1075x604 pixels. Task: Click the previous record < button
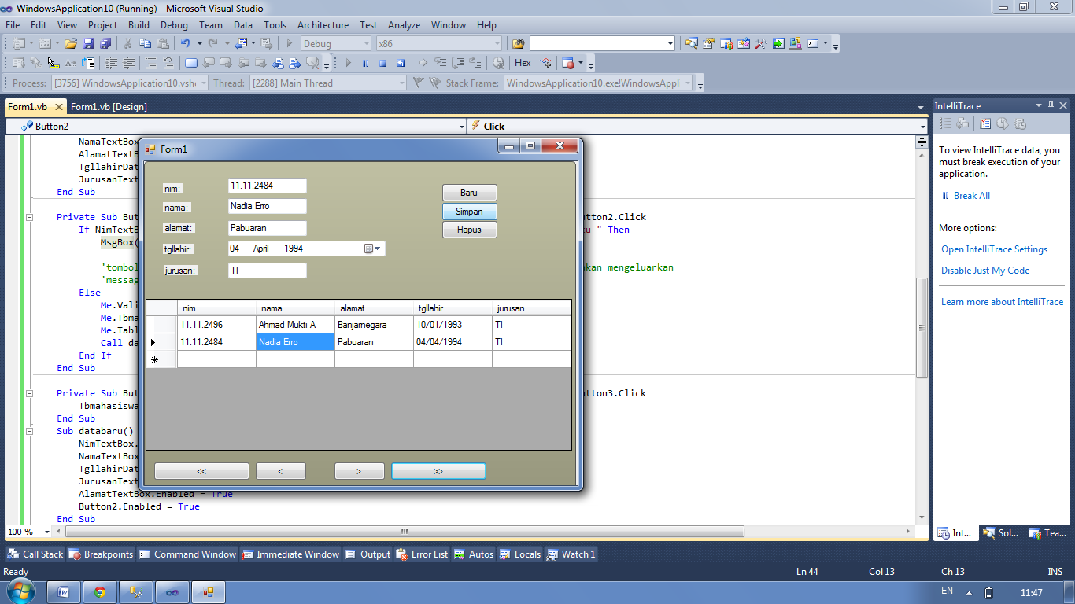click(281, 471)
